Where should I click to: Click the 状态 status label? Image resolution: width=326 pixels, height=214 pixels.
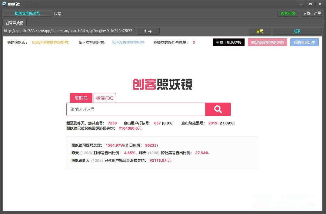58,13
